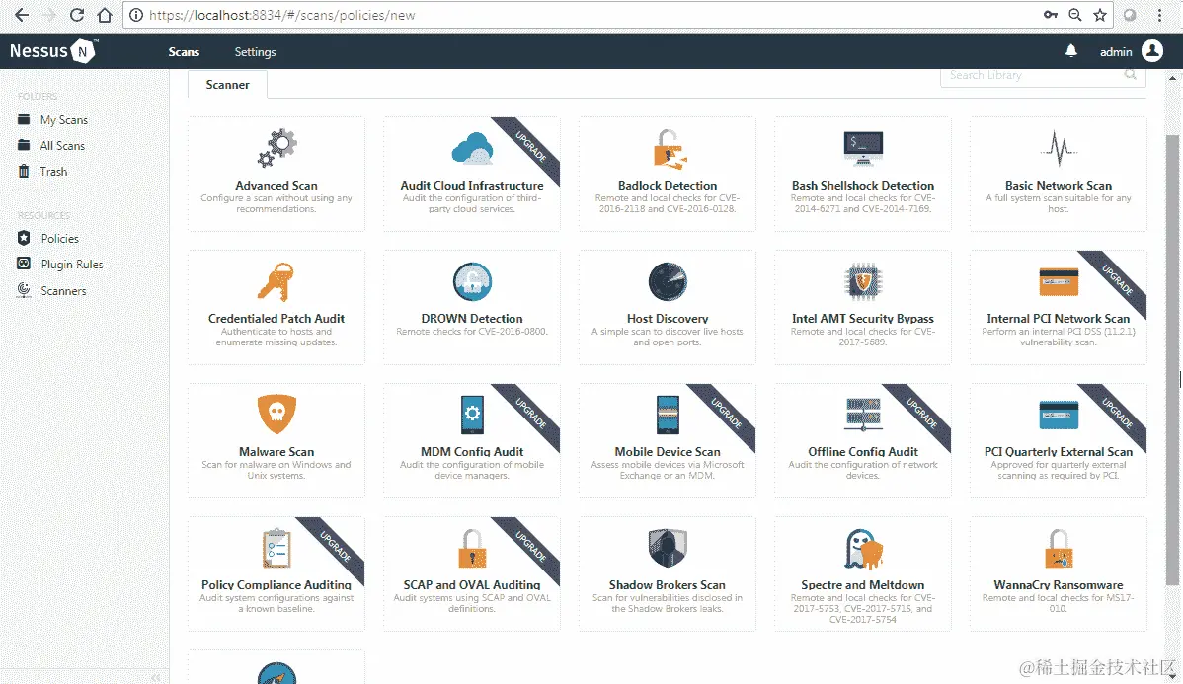1183x684 pixels.
Task: Select the Basic Network Scan pulse icon
Action: coord(1059,149)
